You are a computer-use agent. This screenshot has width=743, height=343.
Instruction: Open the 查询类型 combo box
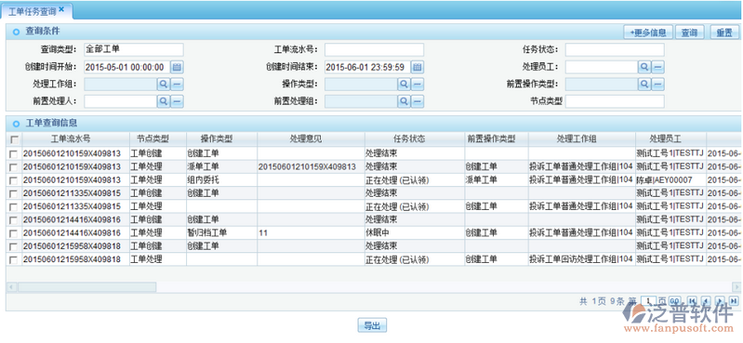[134, 50]
